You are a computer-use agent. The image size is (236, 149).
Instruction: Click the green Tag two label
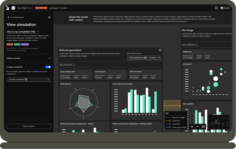click(x=17, y=44)
